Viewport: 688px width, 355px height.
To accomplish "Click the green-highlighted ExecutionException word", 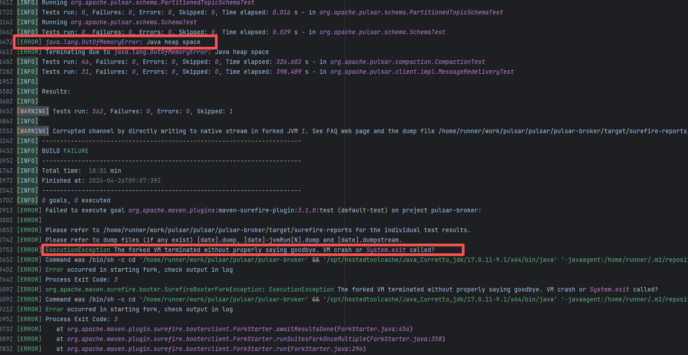I will [77, 250].
